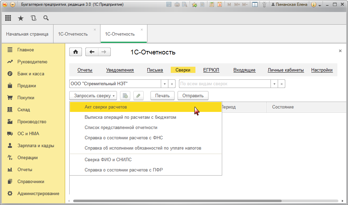
Task: Expand the reconciliation type filter dropdown
Action: 274,84
